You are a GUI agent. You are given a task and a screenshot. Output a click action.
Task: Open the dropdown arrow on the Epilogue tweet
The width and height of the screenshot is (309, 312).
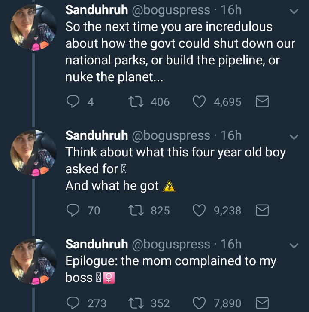tap(294, 246)
